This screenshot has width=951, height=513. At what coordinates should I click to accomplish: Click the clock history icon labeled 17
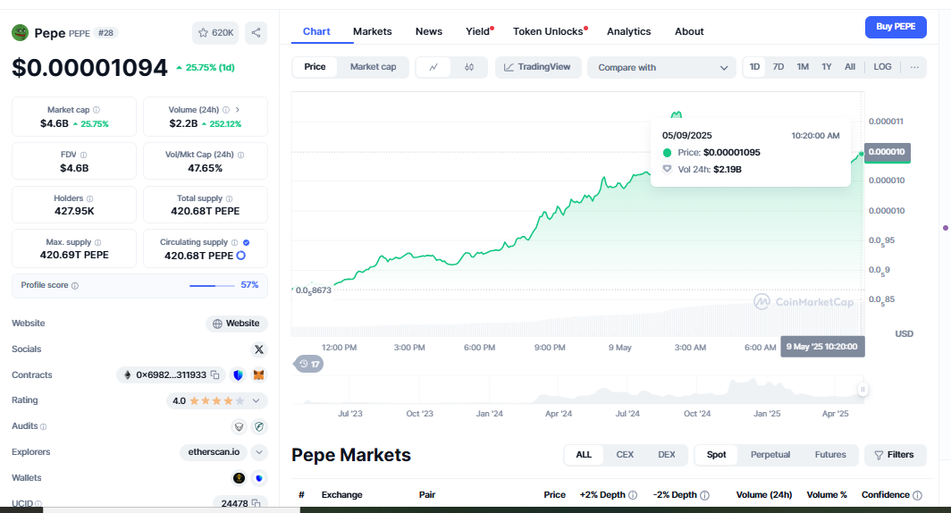(x=308, y=364)
